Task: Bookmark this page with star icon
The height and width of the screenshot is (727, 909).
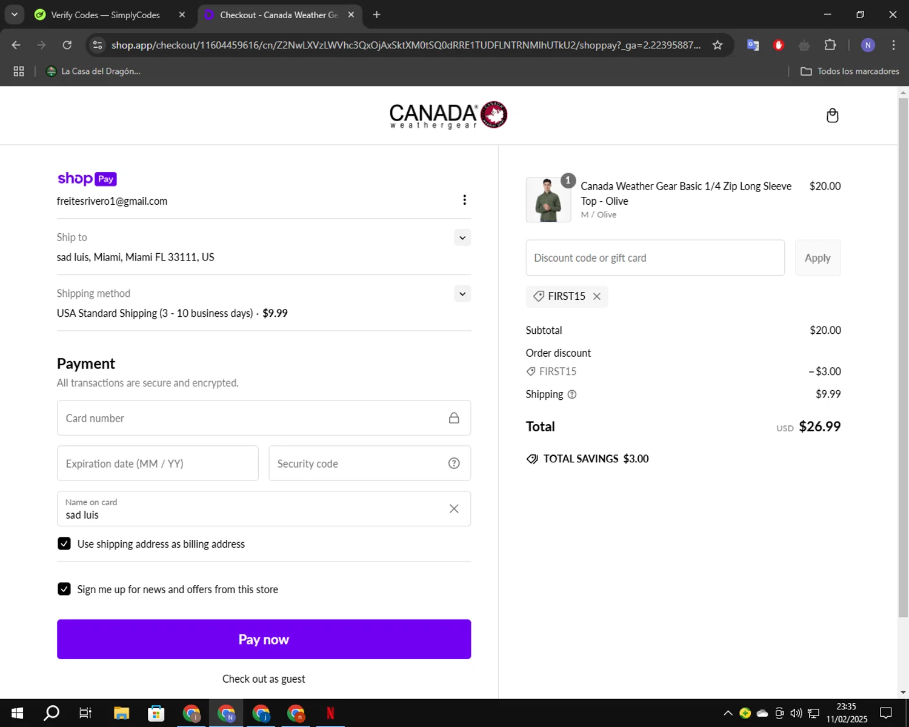Action: (x=718, y=45)
